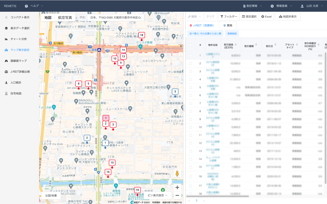
Task: Open the 登記情報 dropdown
Action: pyautogui.click(x=252, y=6)
